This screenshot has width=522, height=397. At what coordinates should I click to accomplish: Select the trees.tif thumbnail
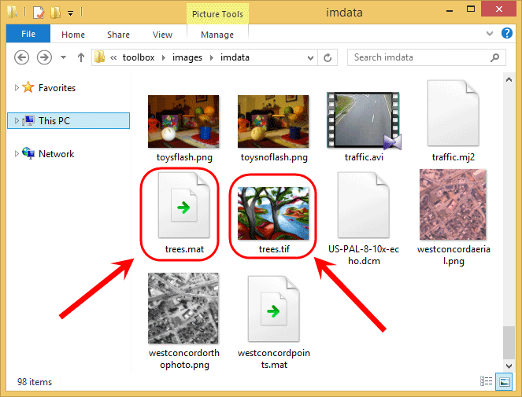coord(273,213)
